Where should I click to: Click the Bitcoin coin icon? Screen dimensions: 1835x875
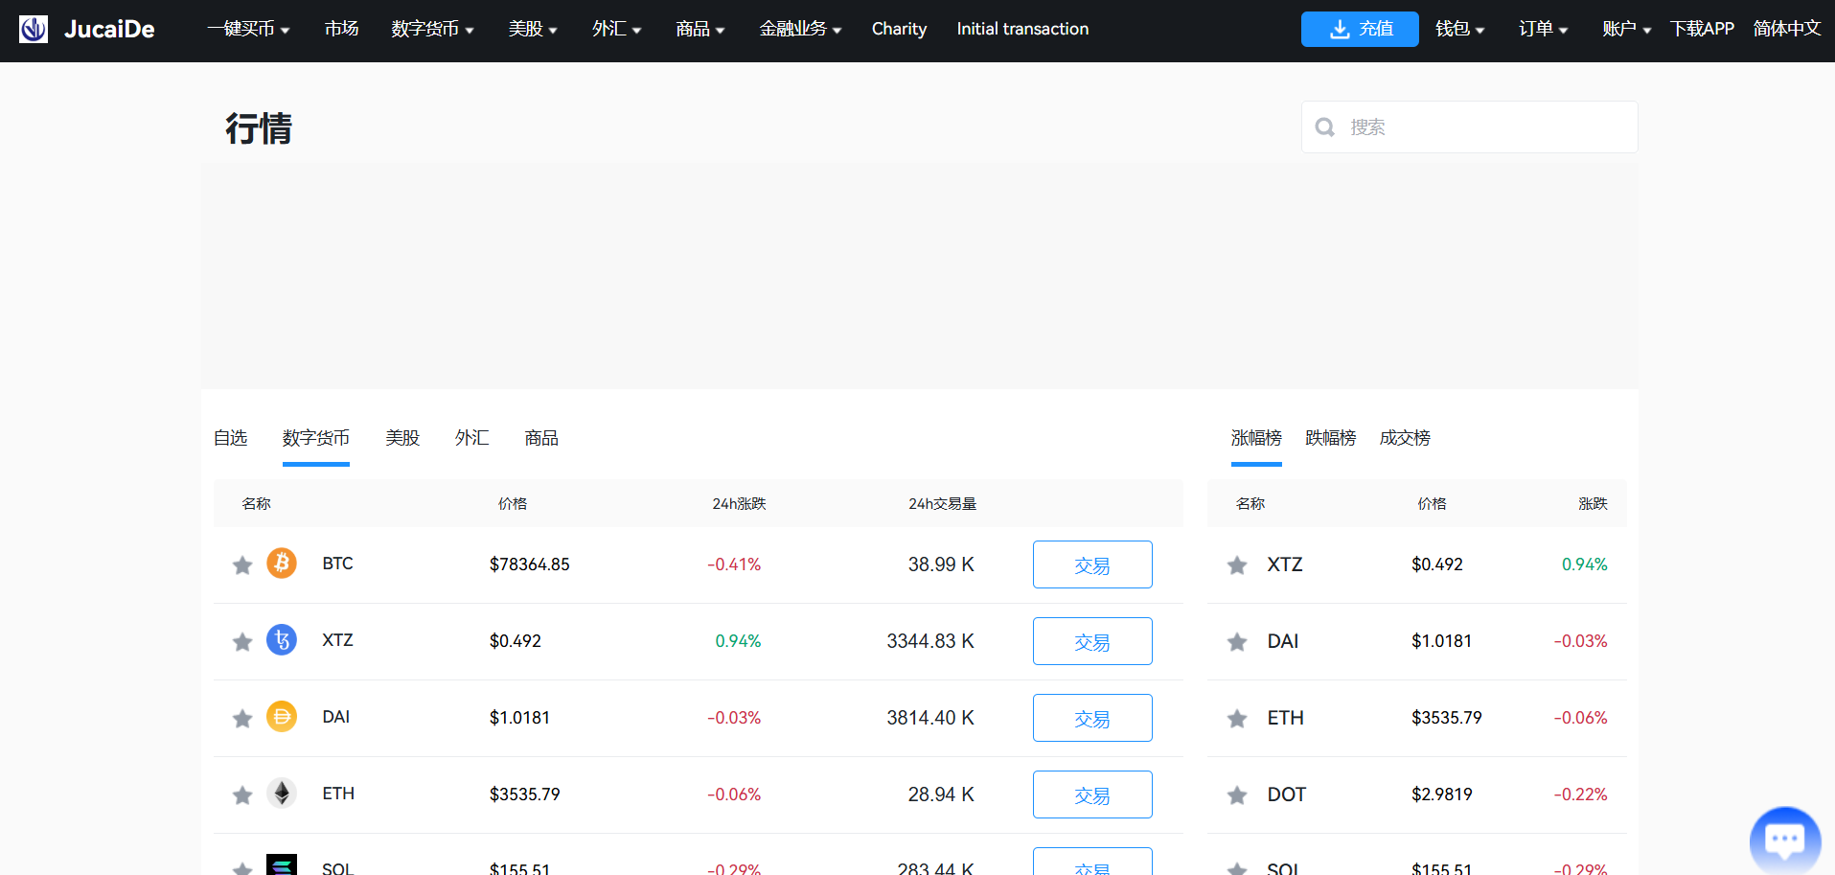[x=282, y=564]
